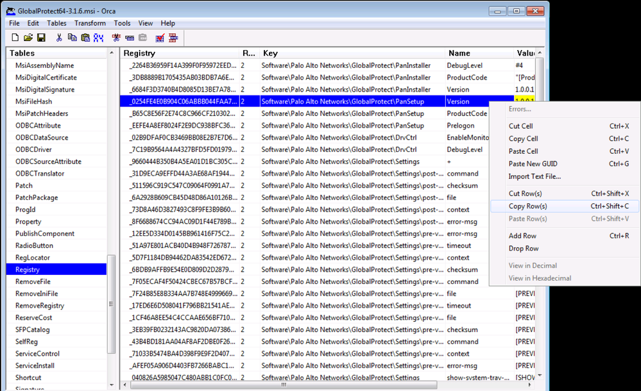Choose Copy Row(s) from the context menu
641x391 pixels.
point(527,206)
